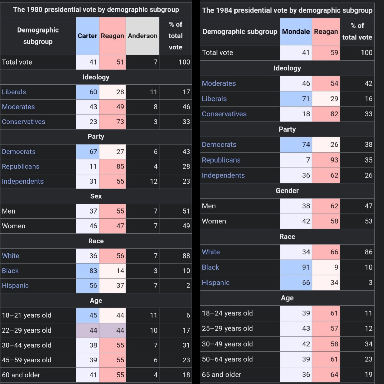Image resolution: width=384 pixels, height=384 pixels.
Task: Open Republicans link in the 1980 table
Action: click(20, 166)
